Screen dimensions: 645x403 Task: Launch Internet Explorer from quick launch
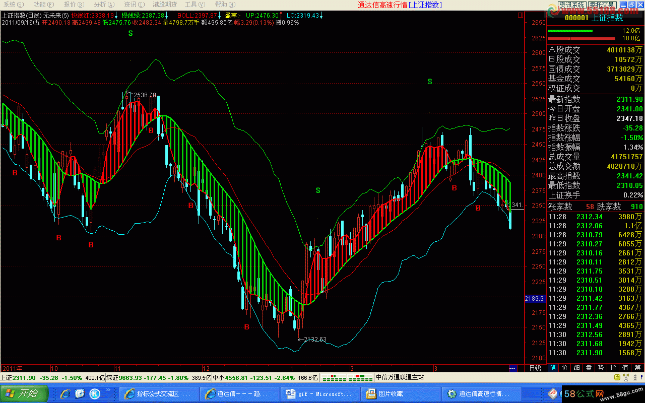click(x=66, y=393)
